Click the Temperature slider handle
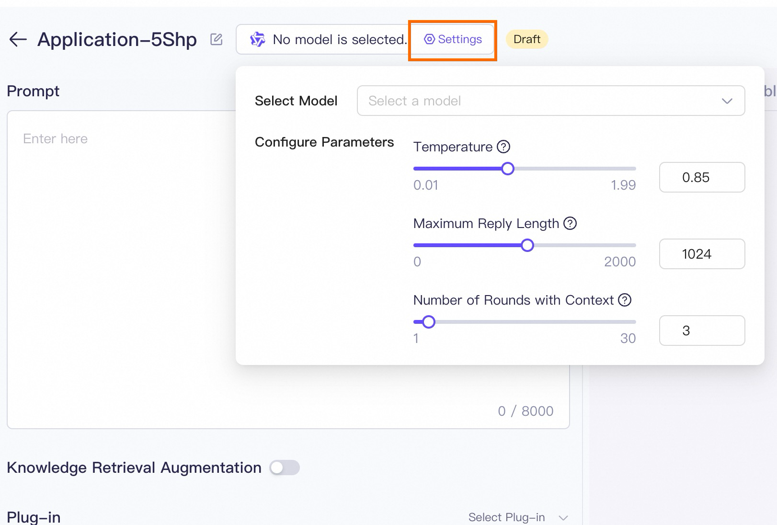The height and width of the screenshot is (525, 777). click(x=508, y=169)
